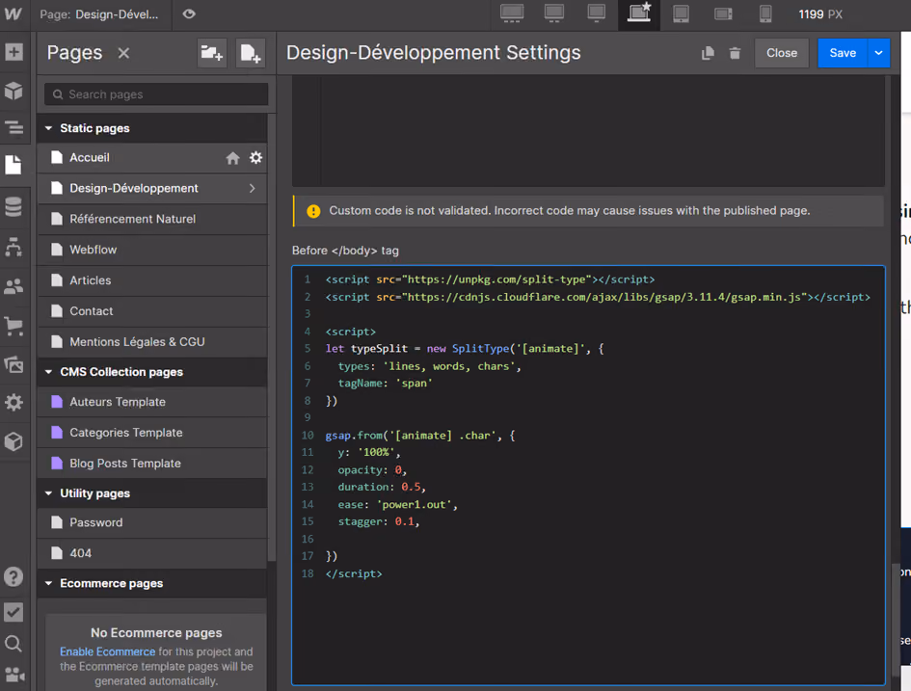Open the Components cube panel
This screenshot has width=911, height=691.
tap(13, 91)
